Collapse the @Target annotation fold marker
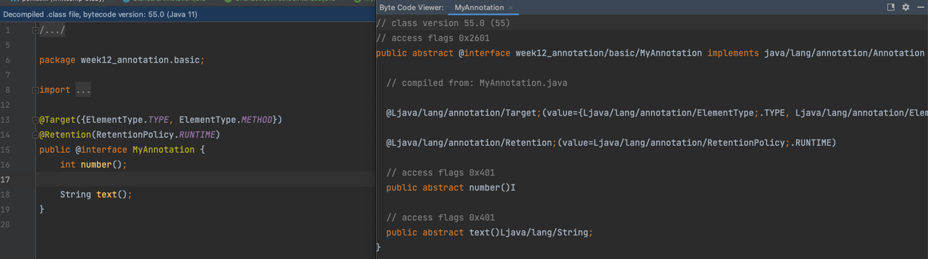Image resolution: width=928 pixels, height=259 pixels. click(35, 120)
